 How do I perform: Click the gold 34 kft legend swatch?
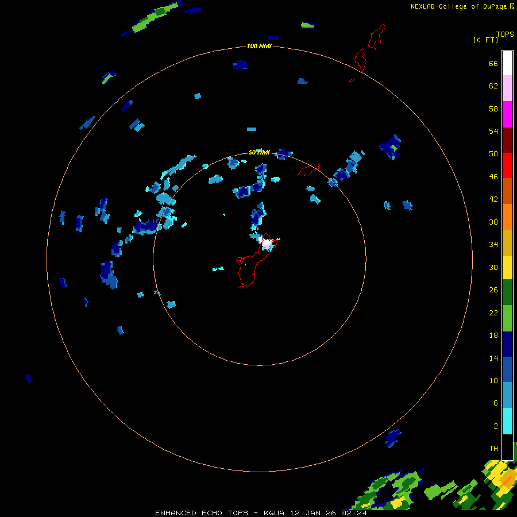click(x=507, y=243)
